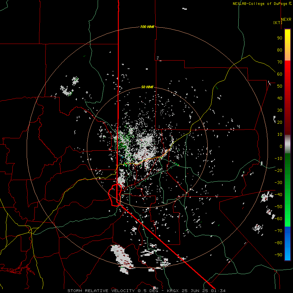The image size is (293, 293).
Task: Click the 0 value on the velocity scale
Action: (281, 146)
